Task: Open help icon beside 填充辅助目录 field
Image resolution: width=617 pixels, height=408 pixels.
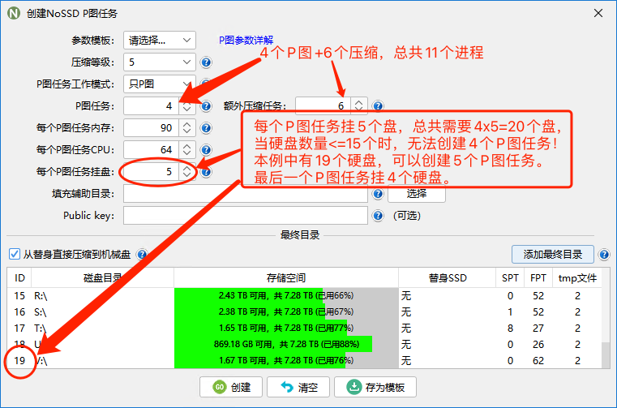Action: [x=378, y=194]
